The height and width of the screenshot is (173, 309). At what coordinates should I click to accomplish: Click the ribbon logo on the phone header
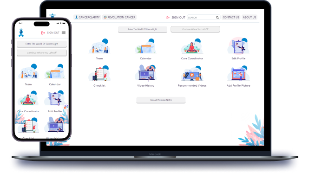coord(21,32)
